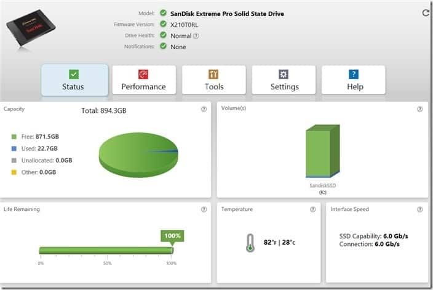Click the thermometer icon
This screenshot has height=290, width=433.
coord(250,243)
